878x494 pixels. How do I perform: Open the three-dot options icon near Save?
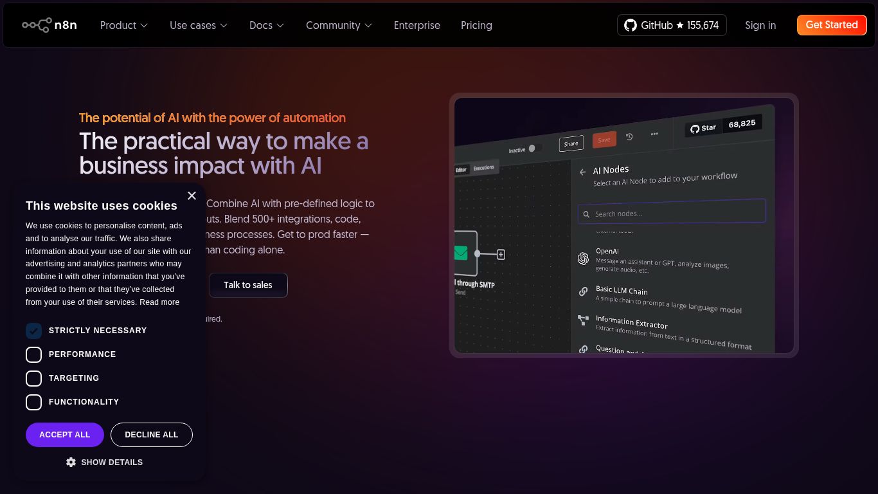pyautogui.click(x=654, y=133)
